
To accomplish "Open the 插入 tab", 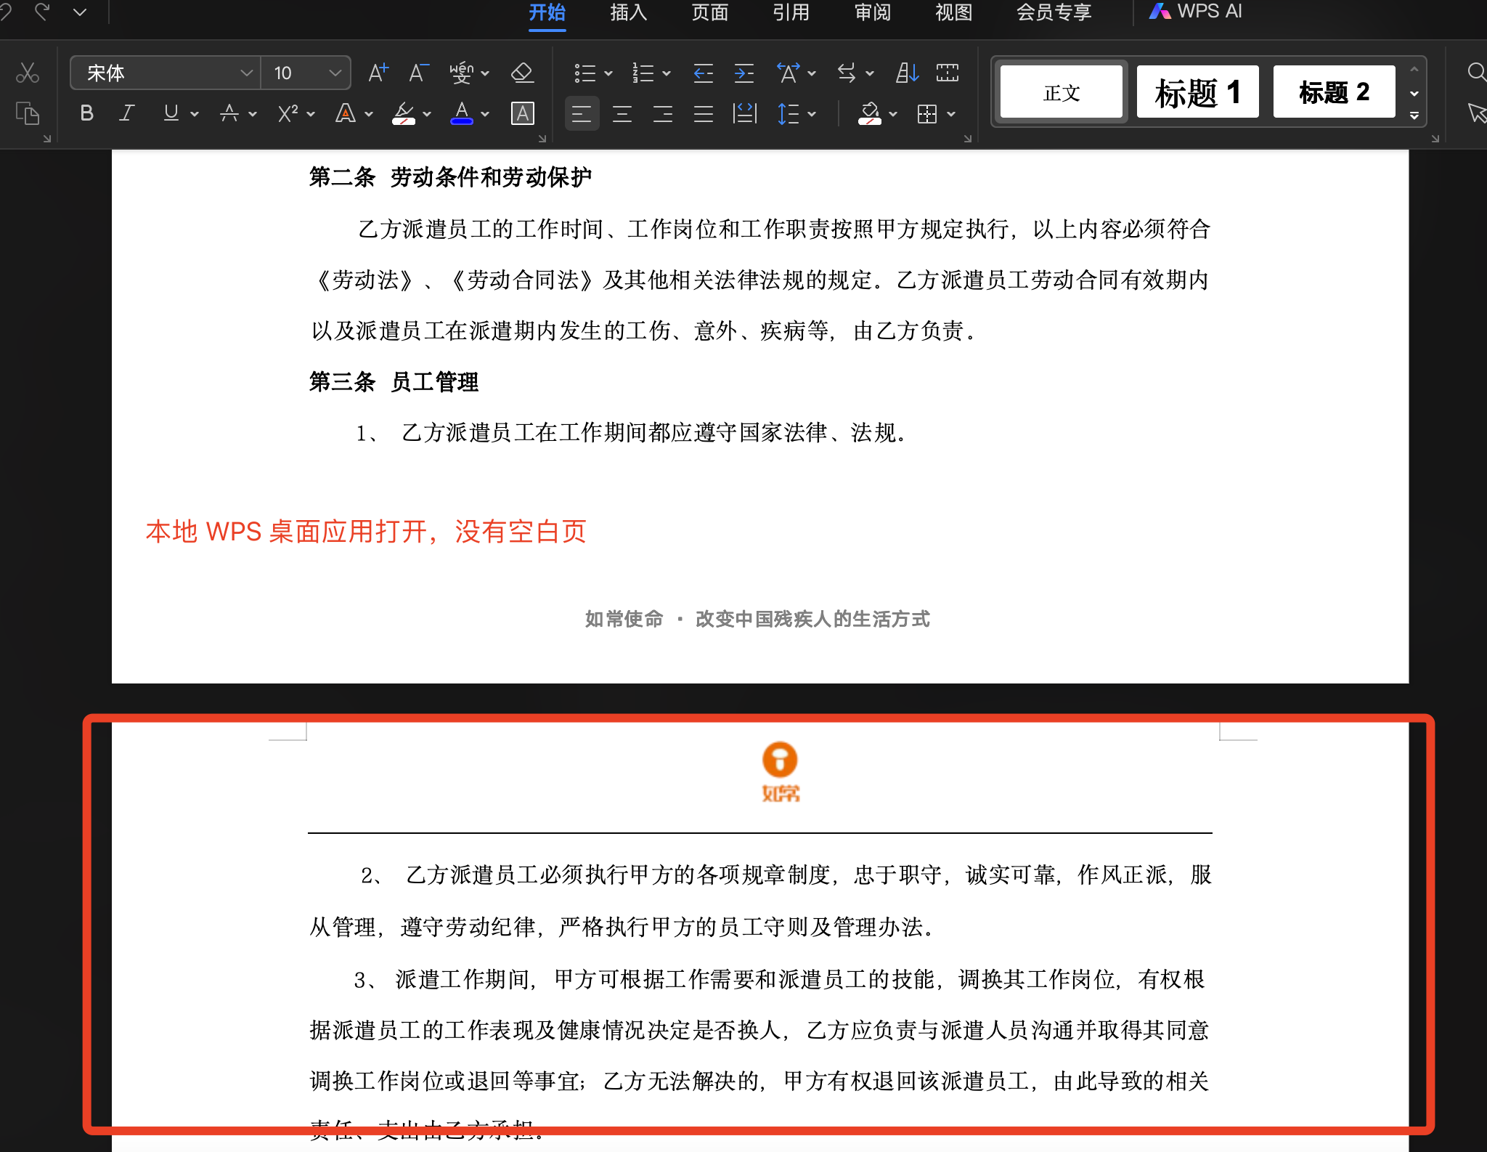I will click(629, 12).
